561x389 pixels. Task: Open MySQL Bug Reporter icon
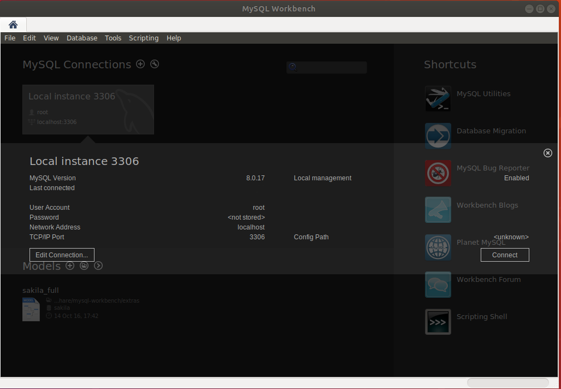point(438,173)
